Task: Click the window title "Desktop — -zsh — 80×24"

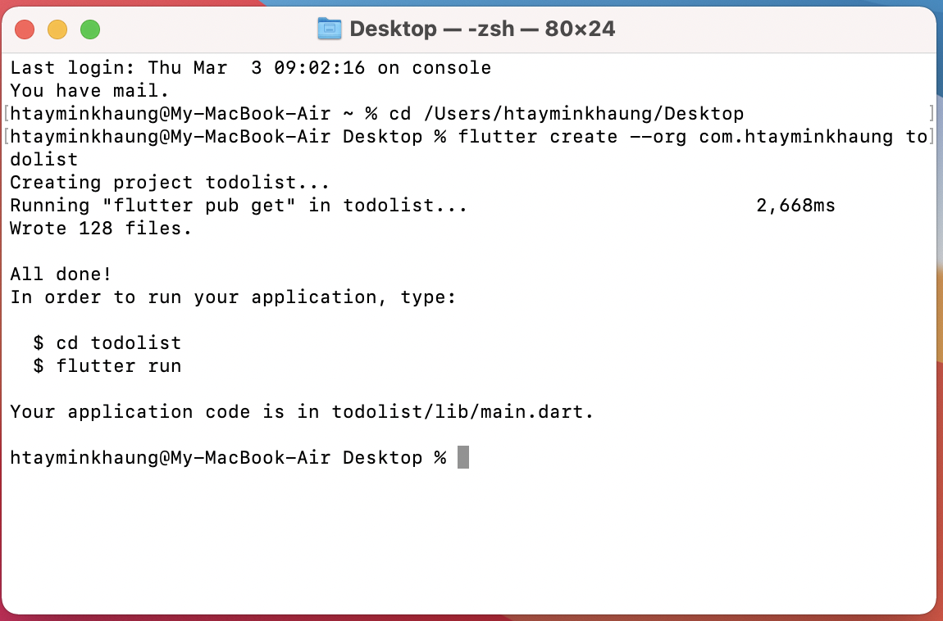Action: point(482,29)
